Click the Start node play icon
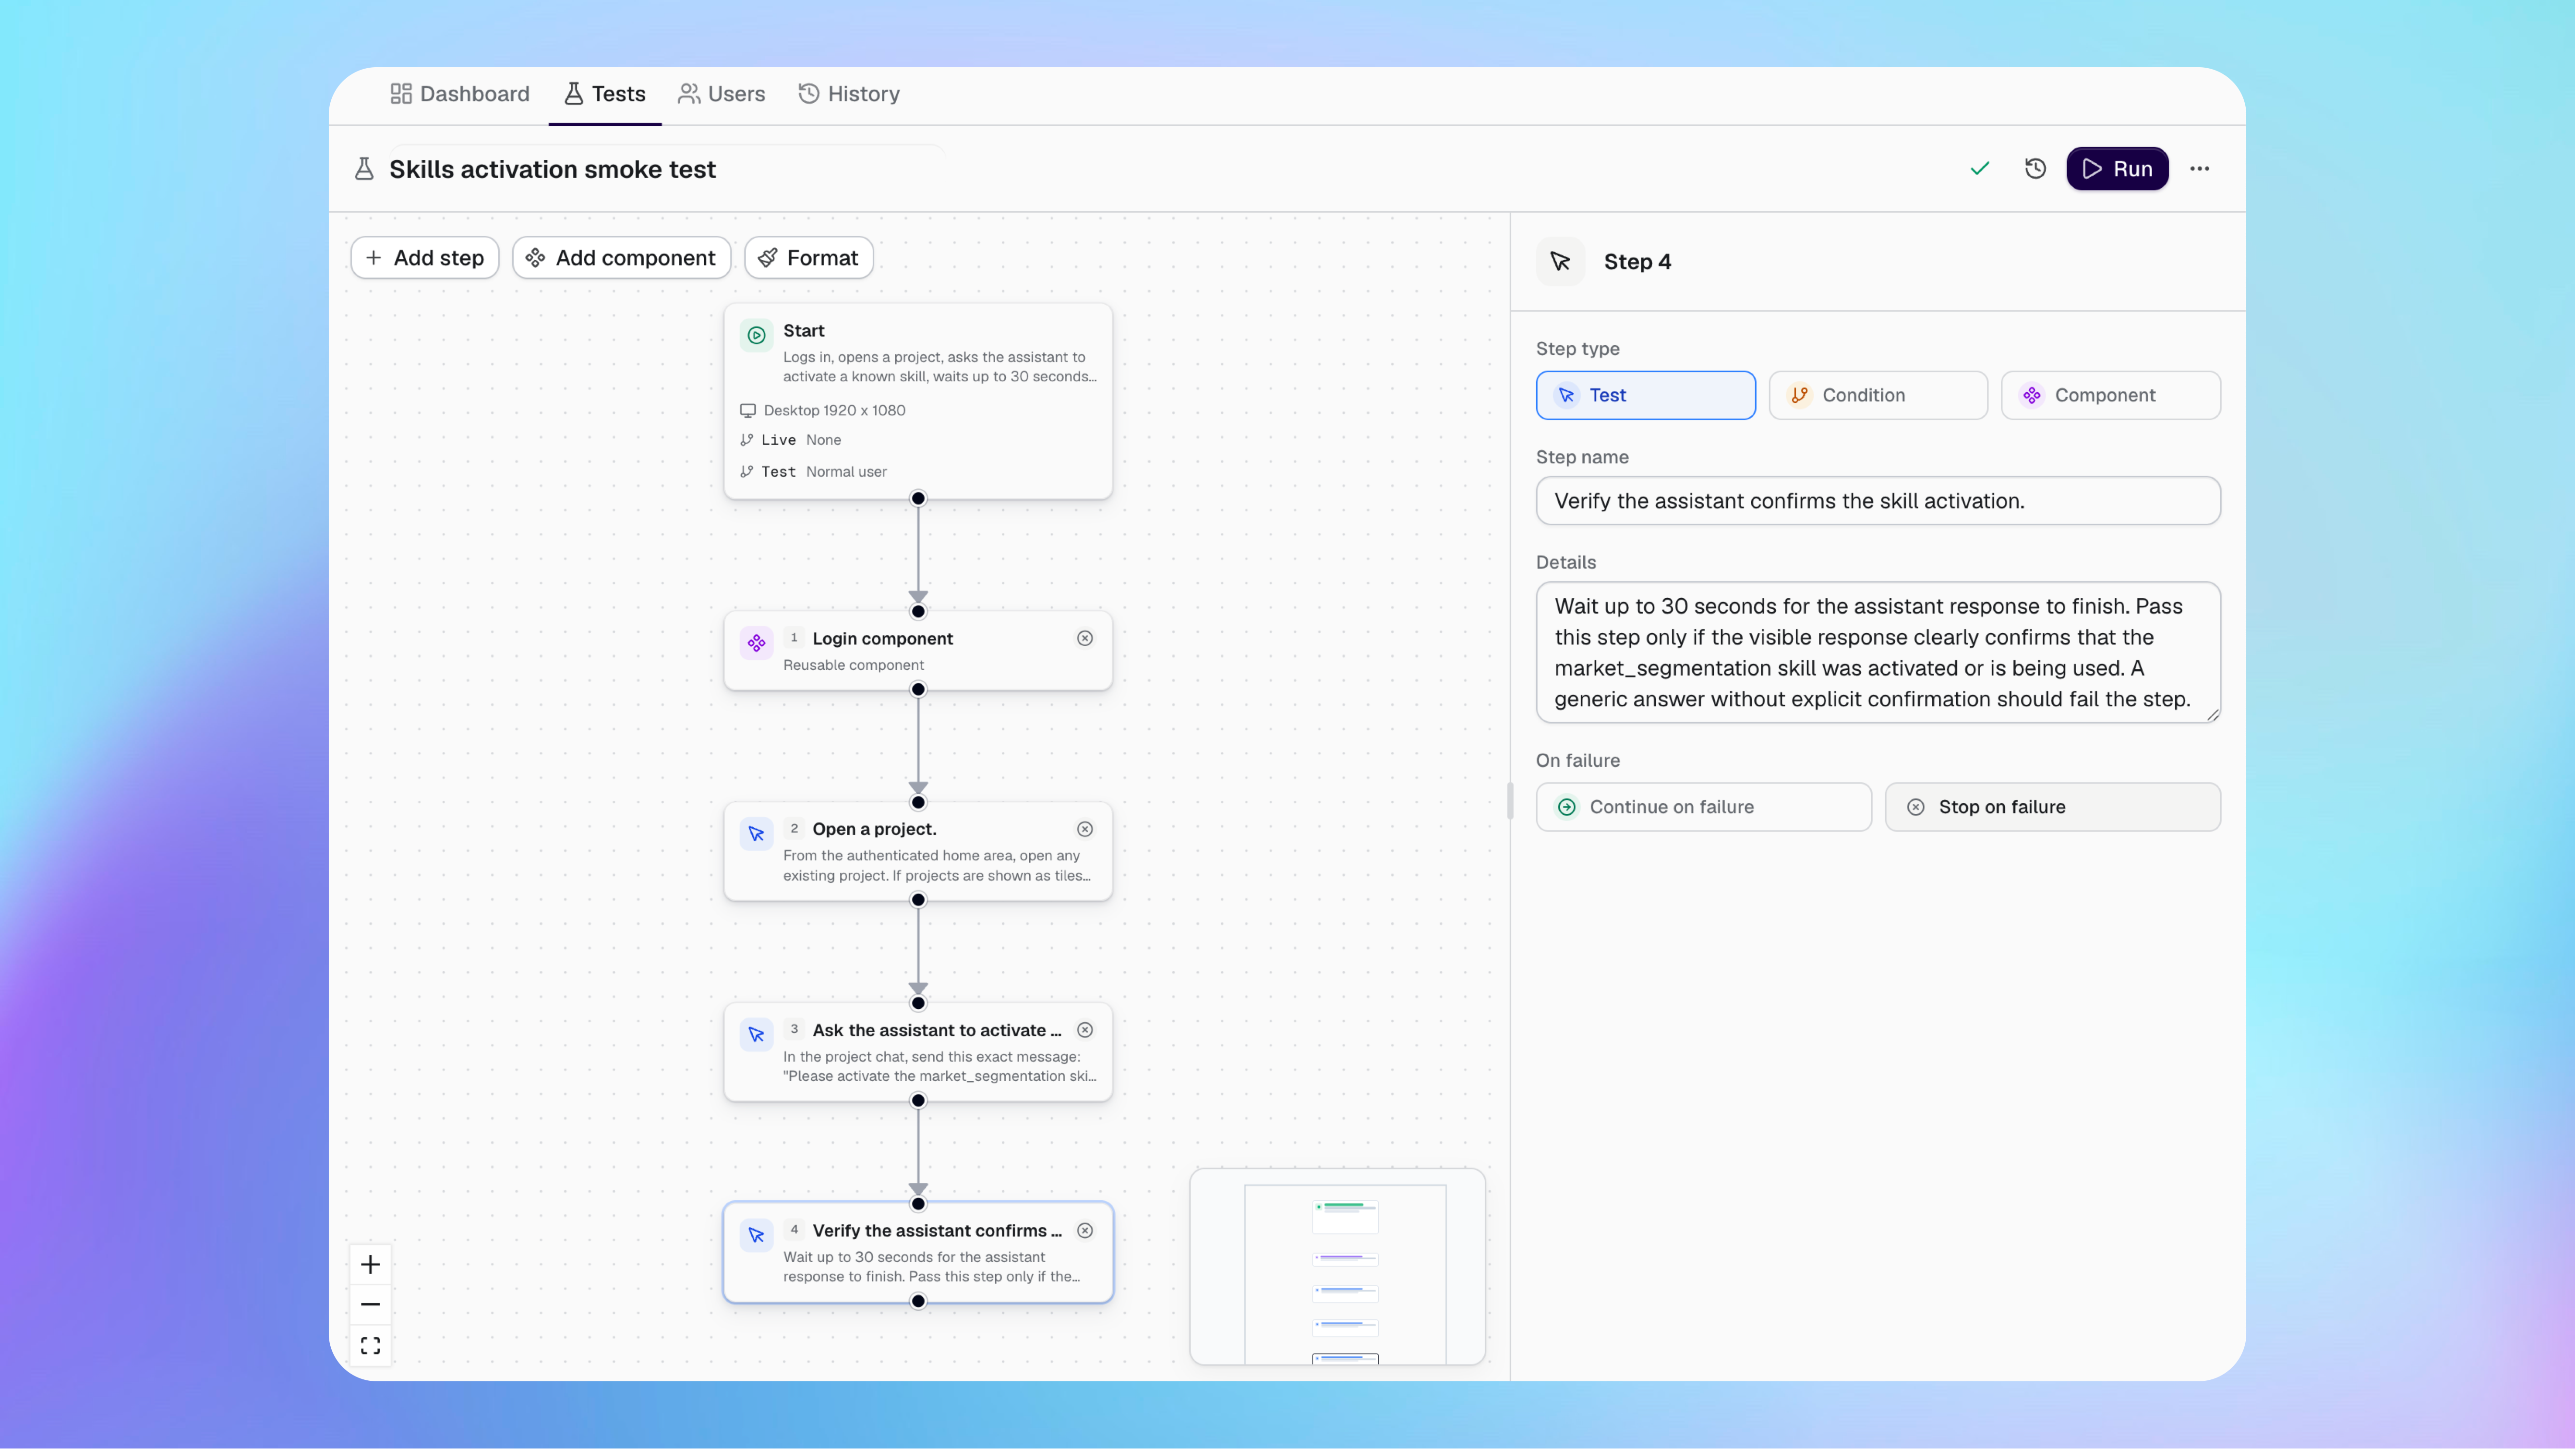The image size is (2576, 1449). pos(757,335)
